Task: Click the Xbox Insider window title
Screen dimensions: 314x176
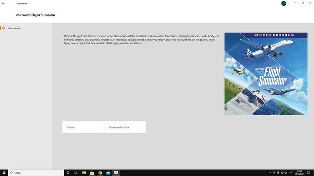Action: (x=22, y=3)
